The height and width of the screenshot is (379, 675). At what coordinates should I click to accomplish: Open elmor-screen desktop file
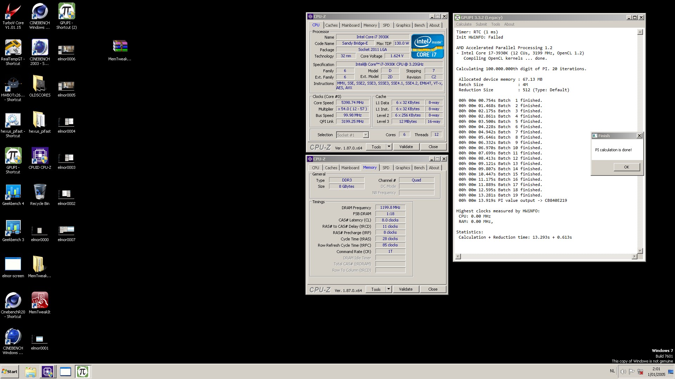point(13,267)
